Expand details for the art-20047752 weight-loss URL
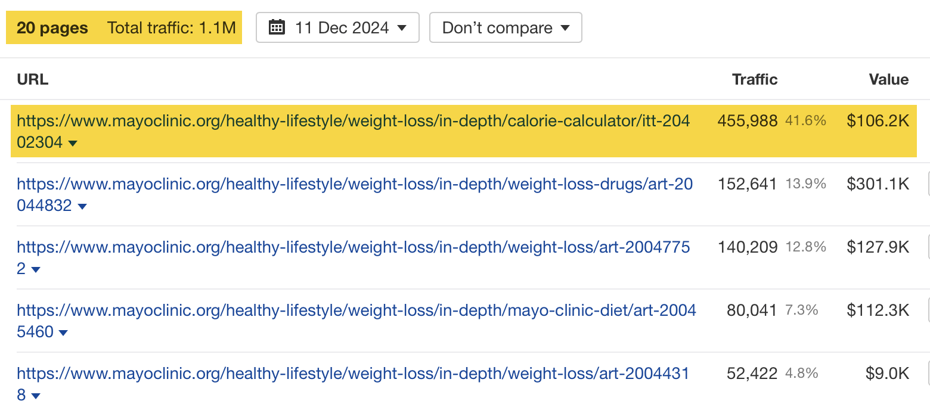 click(36, 271)
